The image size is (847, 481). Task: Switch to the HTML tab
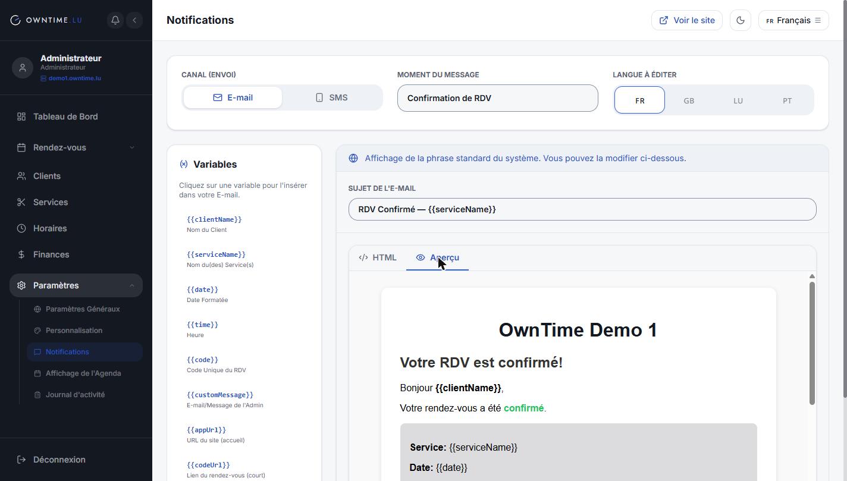[378, 257]
